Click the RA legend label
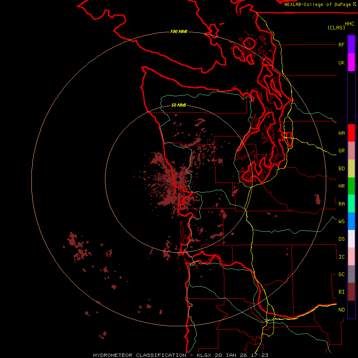The height and width of the screenshot is (358, 358). 341,204
